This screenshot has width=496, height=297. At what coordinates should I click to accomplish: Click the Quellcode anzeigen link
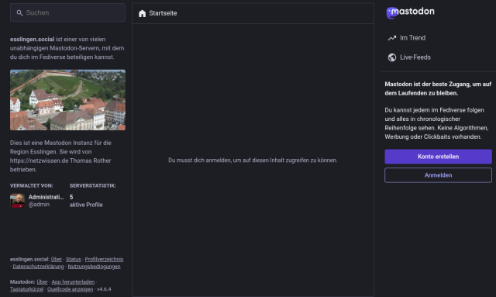71,289
